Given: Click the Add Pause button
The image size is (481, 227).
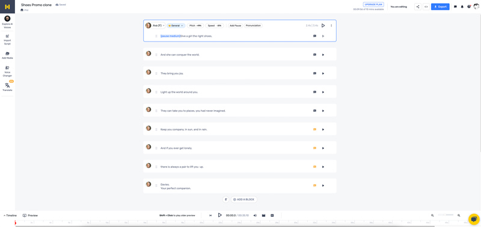Looking at the screenshot, I should pyautogui.click(x=236, y=25).
